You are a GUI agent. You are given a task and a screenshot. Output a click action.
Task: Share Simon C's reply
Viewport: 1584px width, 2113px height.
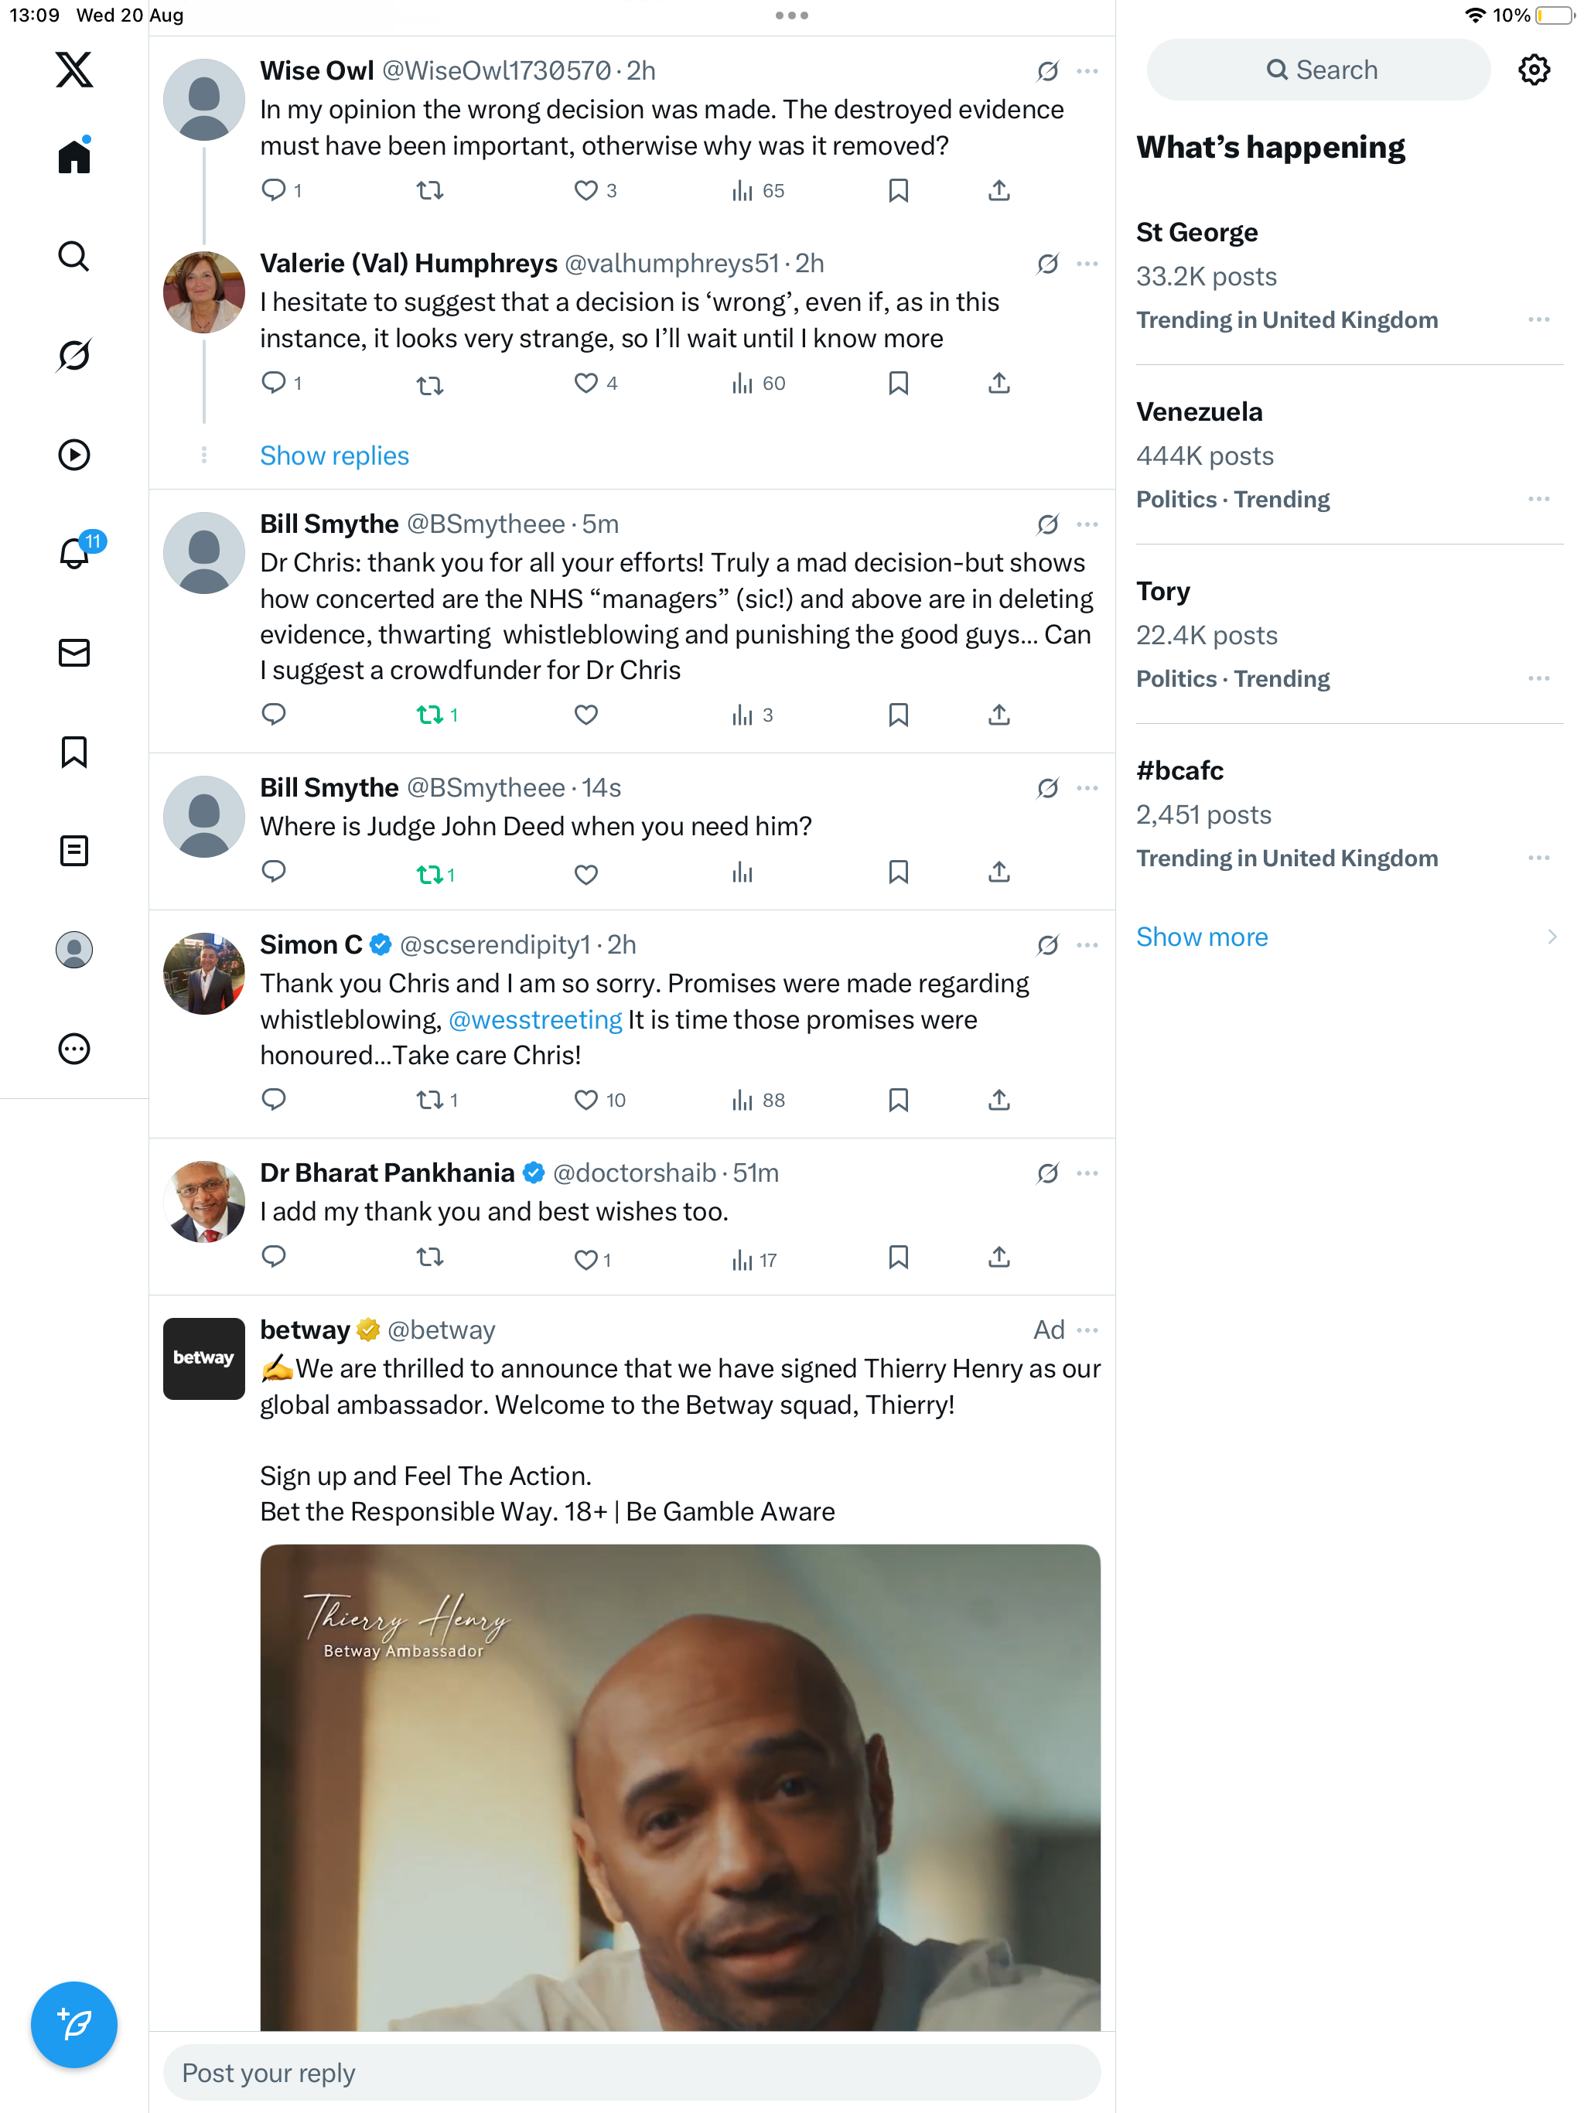pyautogui.click(x=999, y=1100)
